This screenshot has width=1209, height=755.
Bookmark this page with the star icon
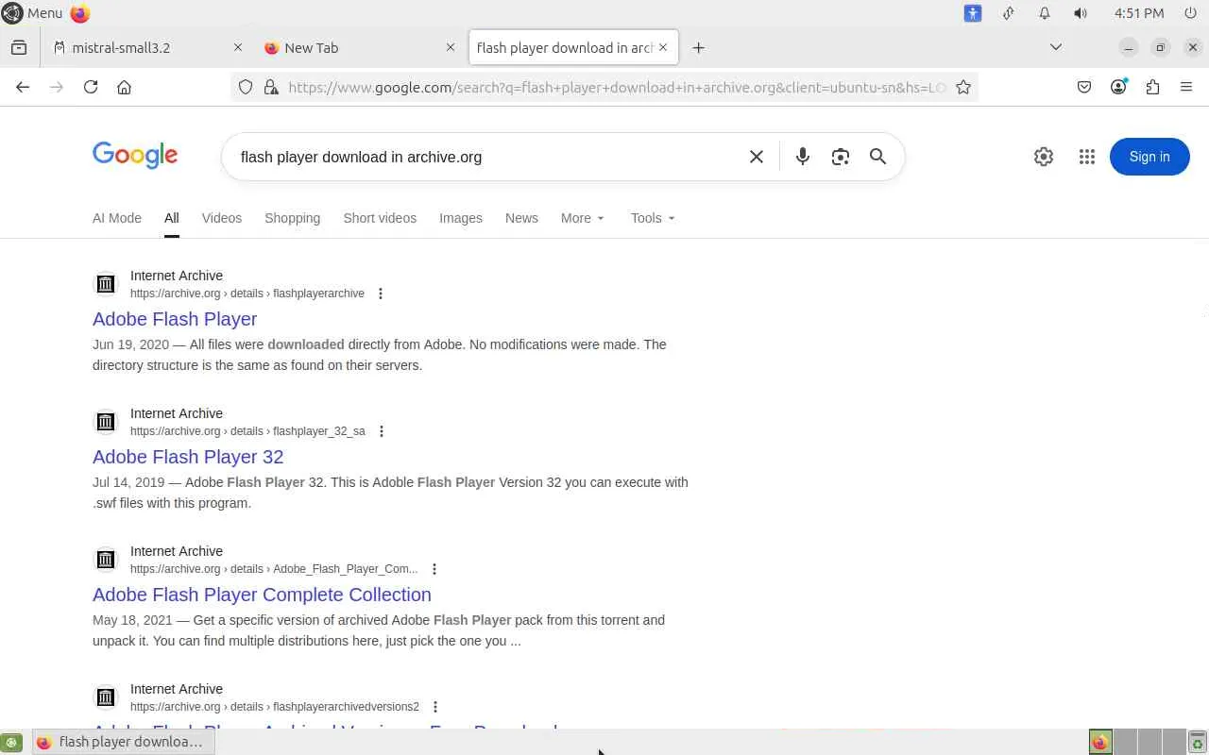[963, 87]
